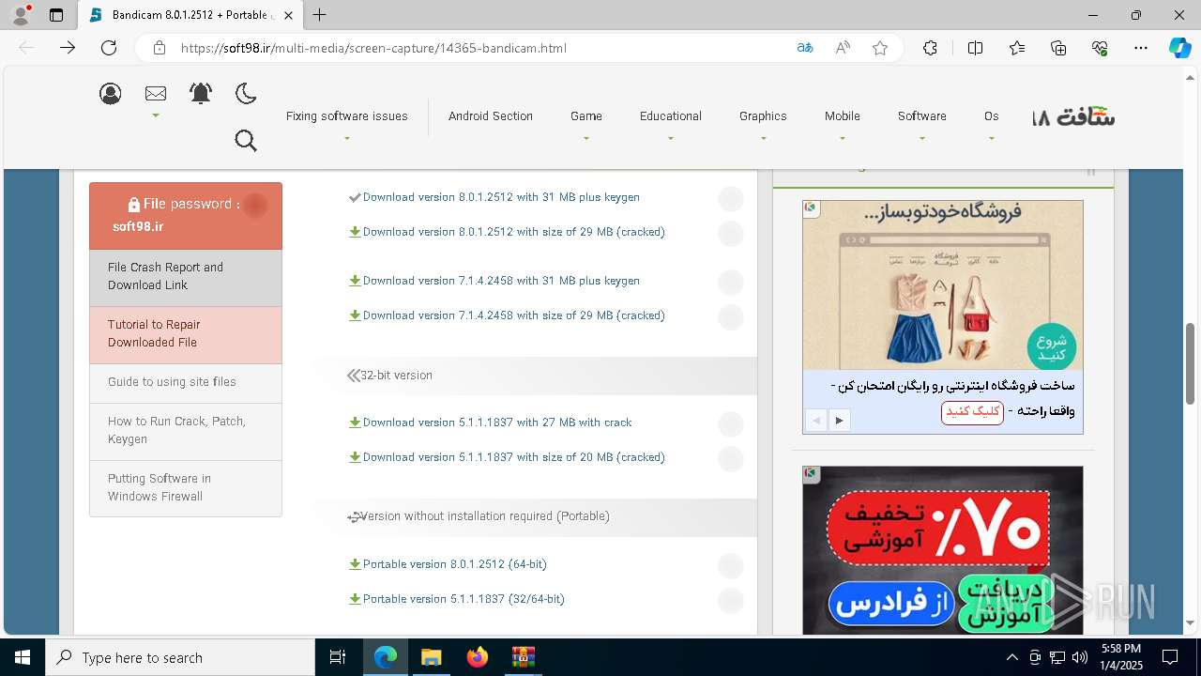Screen dimensions: 1201x676
Task: Expand the Mobile menu
Action: 843,116
